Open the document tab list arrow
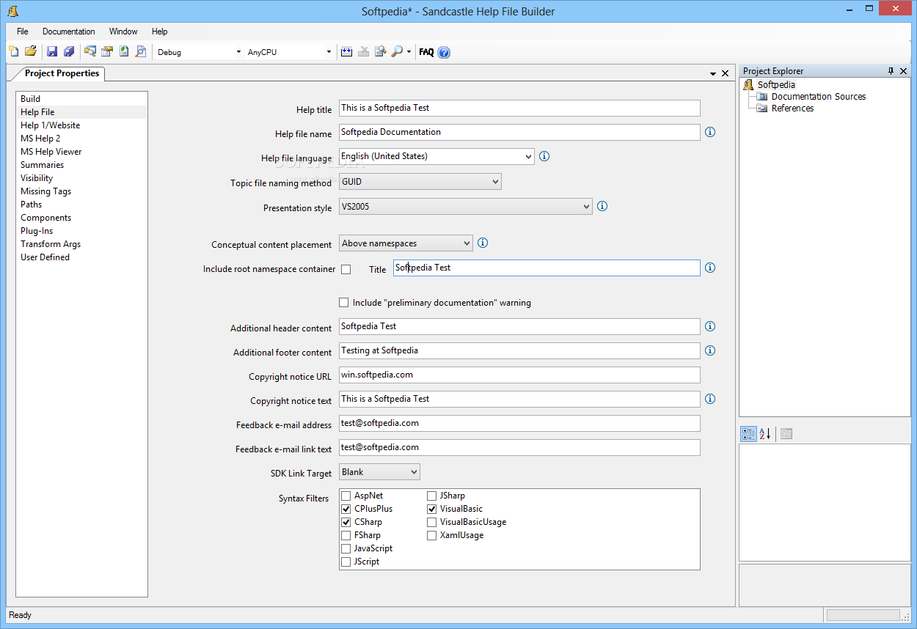This screenshot has height=629, width=917. 713,74
